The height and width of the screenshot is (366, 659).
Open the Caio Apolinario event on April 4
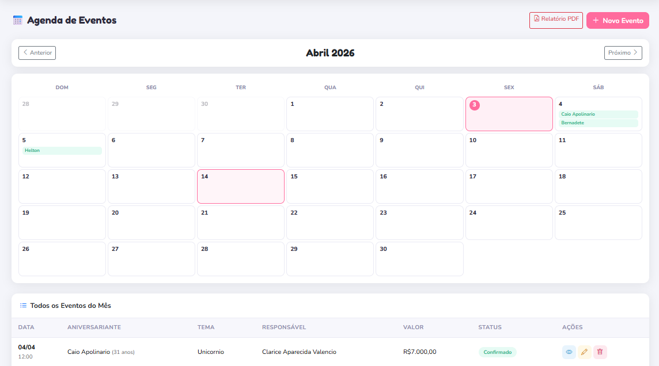coord(598,114)
